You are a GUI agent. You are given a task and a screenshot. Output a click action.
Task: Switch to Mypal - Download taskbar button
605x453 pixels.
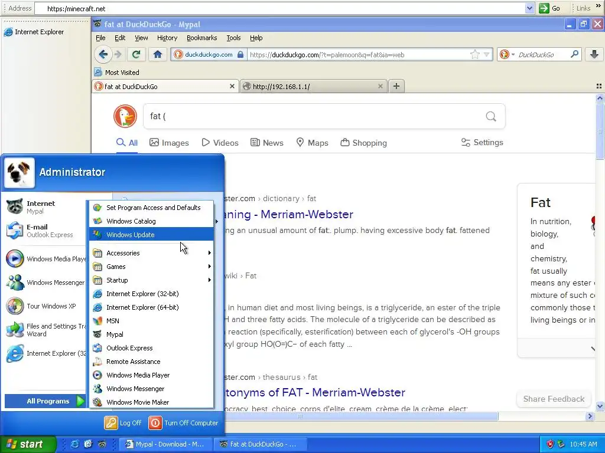pyautogui.click(x=165, y=444)
